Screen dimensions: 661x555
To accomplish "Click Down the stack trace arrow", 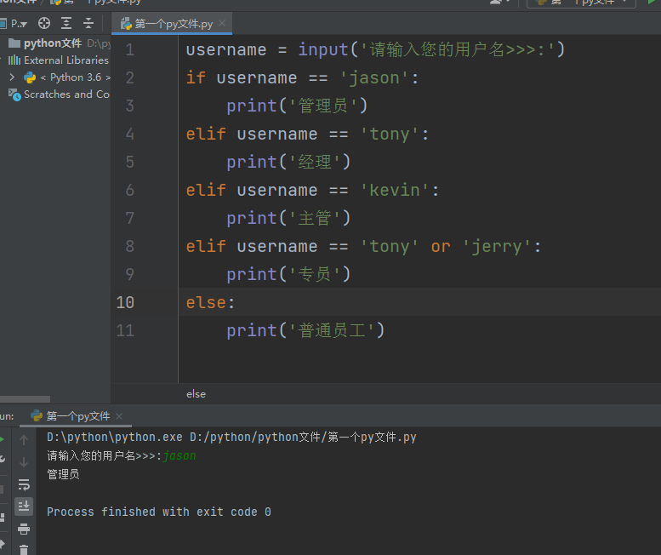I will [x=24, y=462].
